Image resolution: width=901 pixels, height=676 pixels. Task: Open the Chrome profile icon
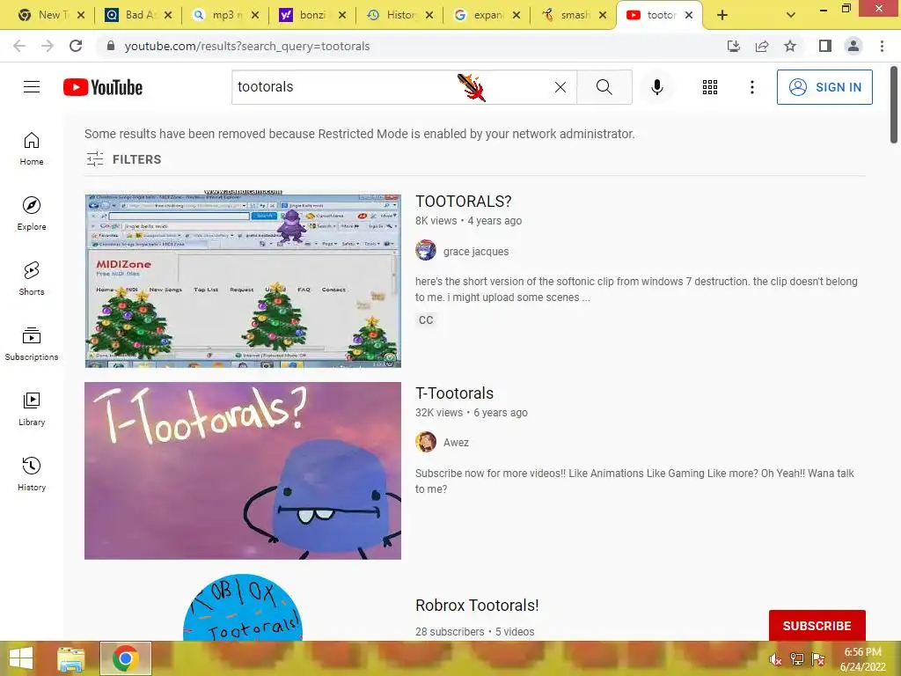pos(853,46)
